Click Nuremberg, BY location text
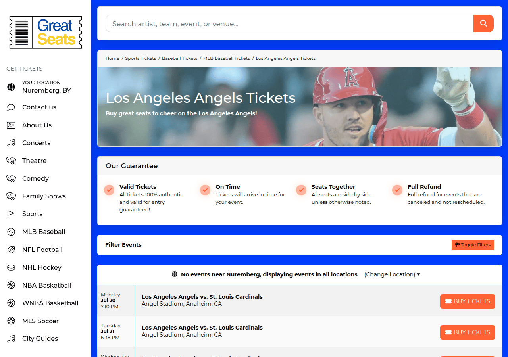Viewport: 508px width, 357px height. pos(46,90)
